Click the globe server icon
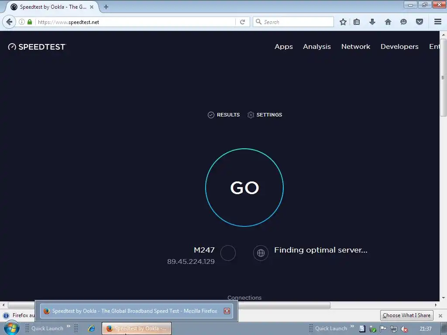The width and height of the screenshot is (447, 335). tap(261, 253)
